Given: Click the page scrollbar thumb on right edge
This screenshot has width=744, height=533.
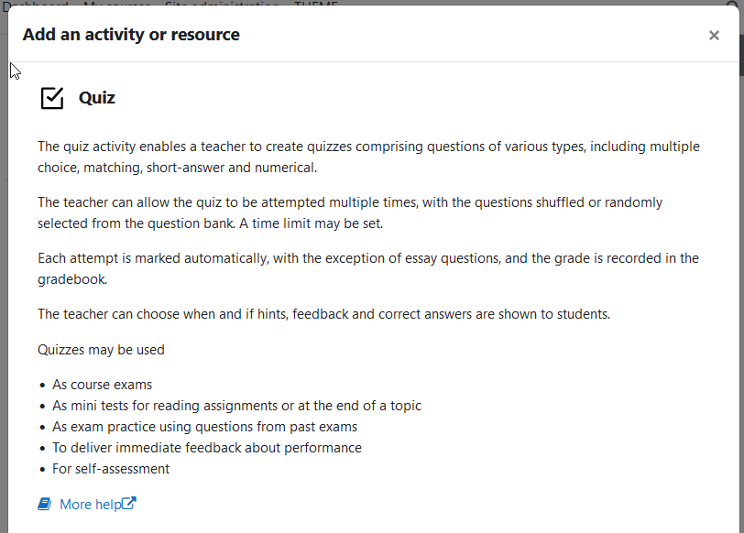Looking at the screenshot, I should coord(741,55).
